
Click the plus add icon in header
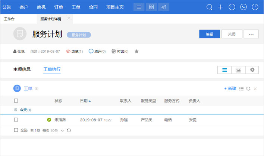[221, 7]
